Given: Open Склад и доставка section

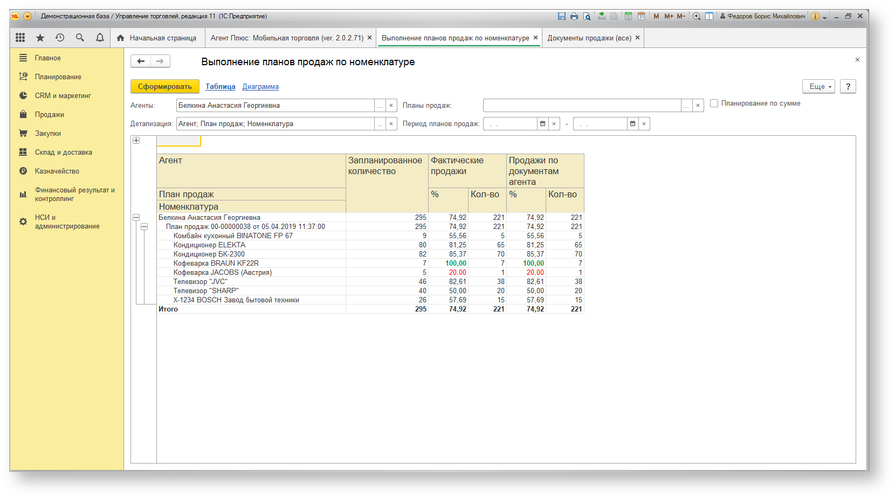Looking at the screenshot, I should click(x=63, y=152).
